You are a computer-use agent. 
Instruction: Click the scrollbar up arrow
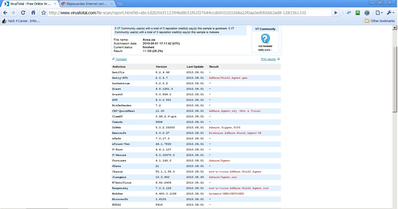click(395, 28)
